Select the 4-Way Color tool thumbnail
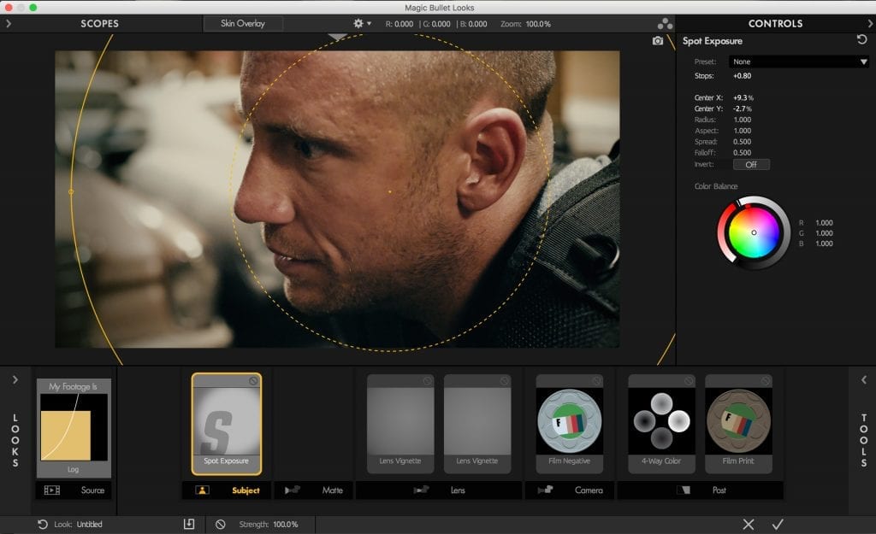 coord(661,420)
